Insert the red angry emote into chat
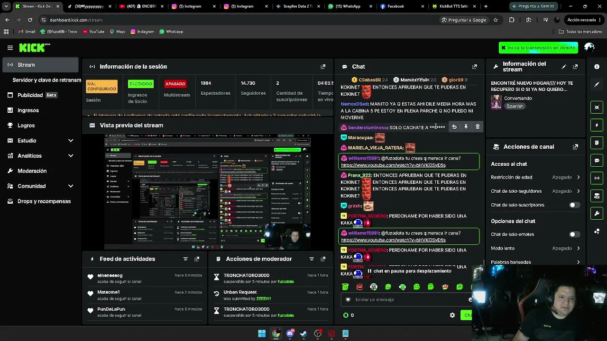This screenshot has height=341, width=607. [359, 287]
